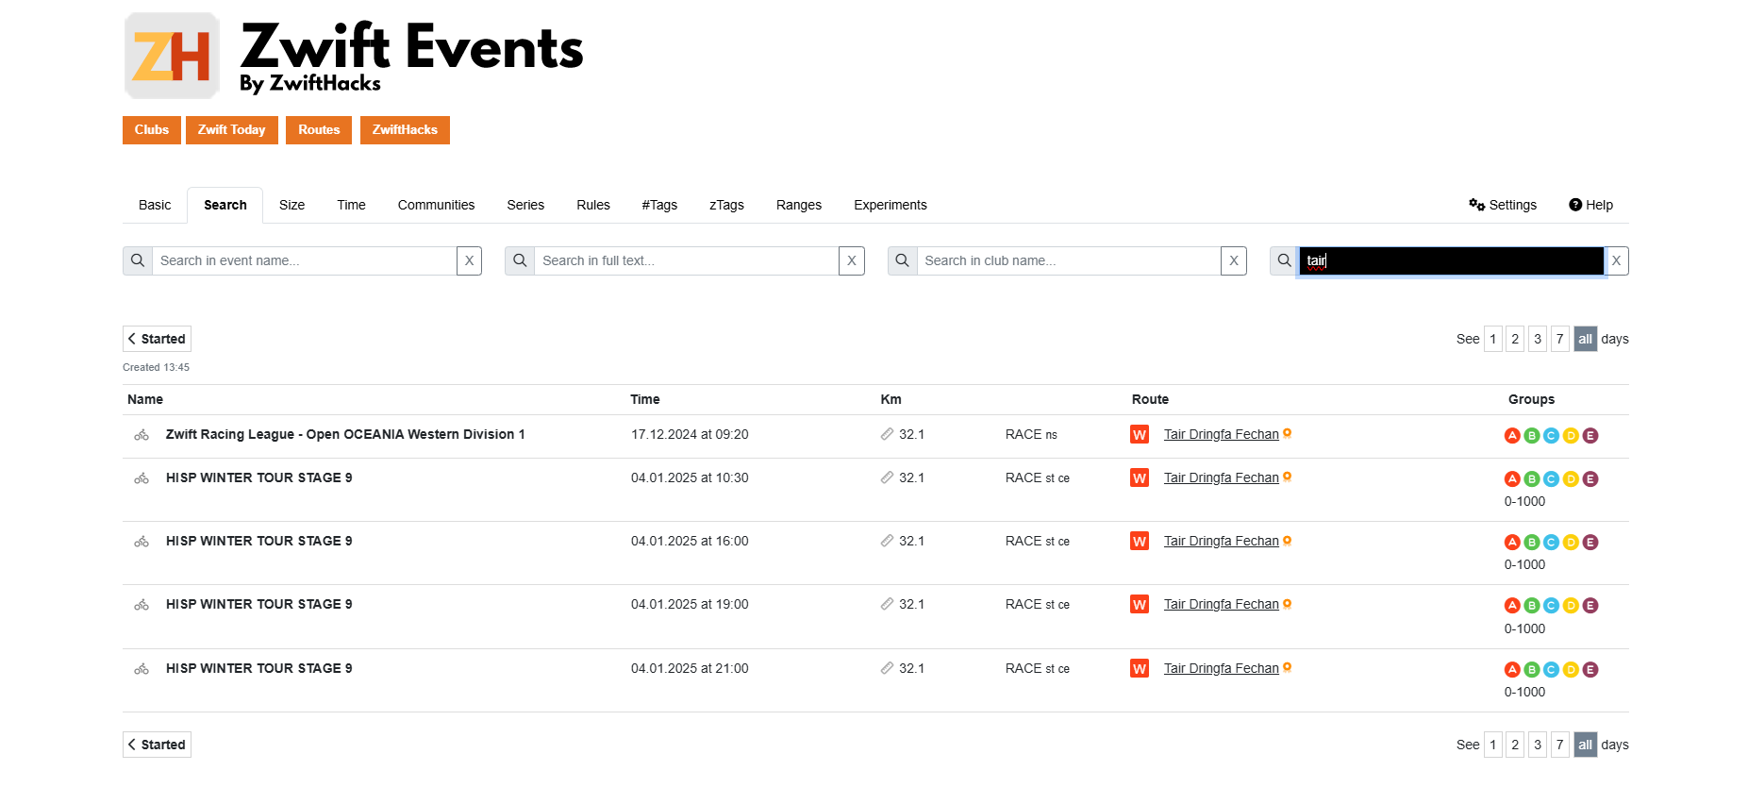Open the Routes button
Viewport: 1748px width, 804px height.
pyautogui.click(x=319, y=130)
